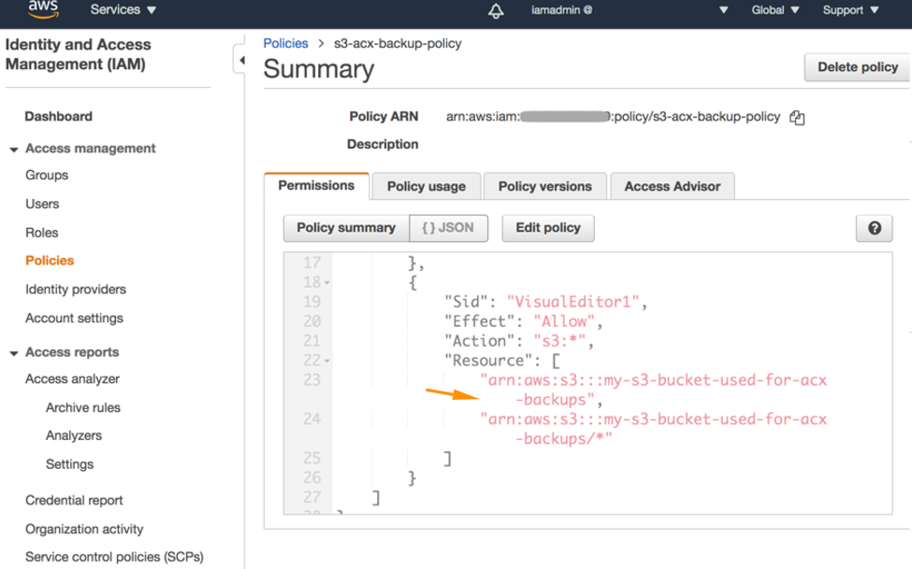Image resolution: width=912 pixels, height=569 pixels.
Task: Switch to the Permissions tab
Action: point(316,186)
